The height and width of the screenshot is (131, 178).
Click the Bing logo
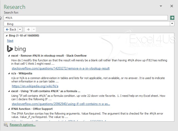(x=16, y=49)
